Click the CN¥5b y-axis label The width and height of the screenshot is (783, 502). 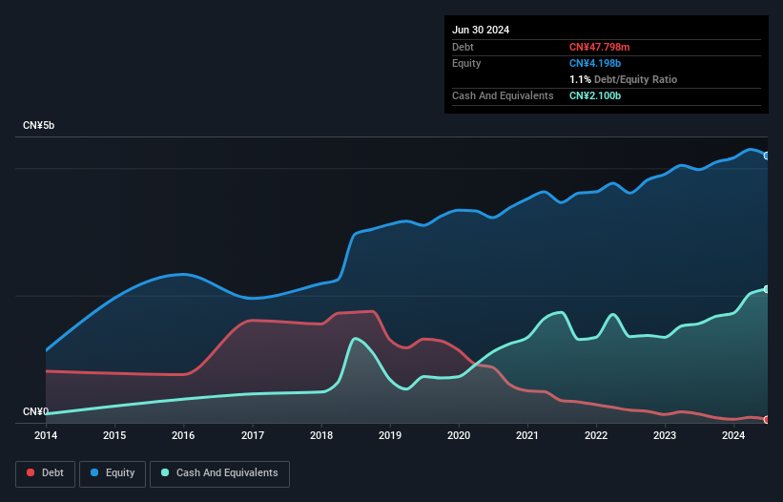coord(38,125)
